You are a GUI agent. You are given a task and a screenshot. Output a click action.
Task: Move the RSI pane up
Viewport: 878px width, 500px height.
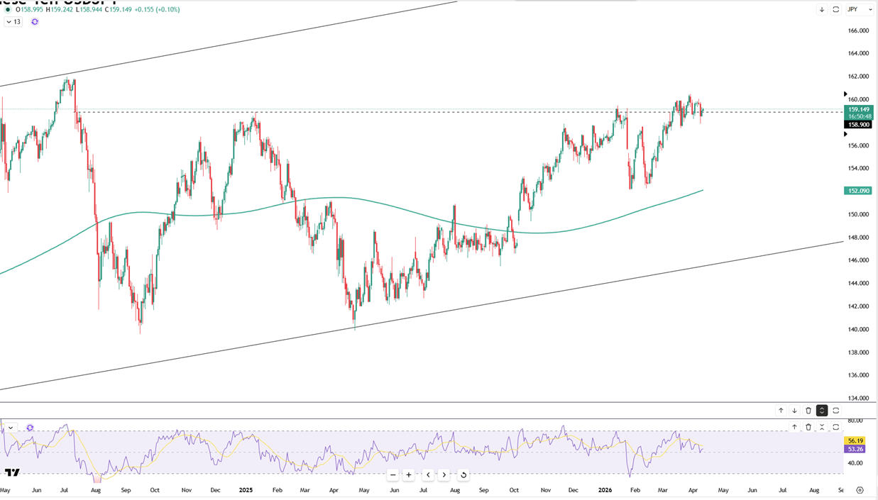795,427
